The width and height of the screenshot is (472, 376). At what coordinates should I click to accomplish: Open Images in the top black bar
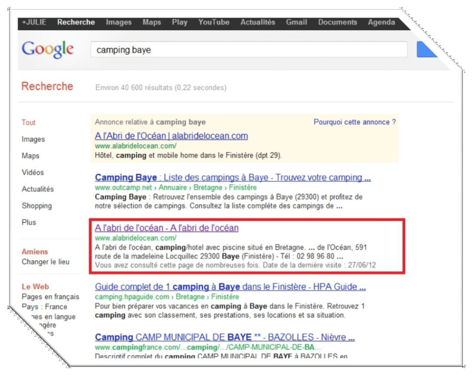[x=119, y=22]
